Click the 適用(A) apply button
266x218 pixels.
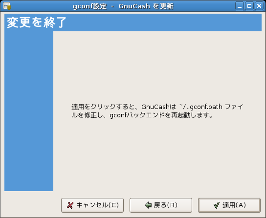point(229,205)
